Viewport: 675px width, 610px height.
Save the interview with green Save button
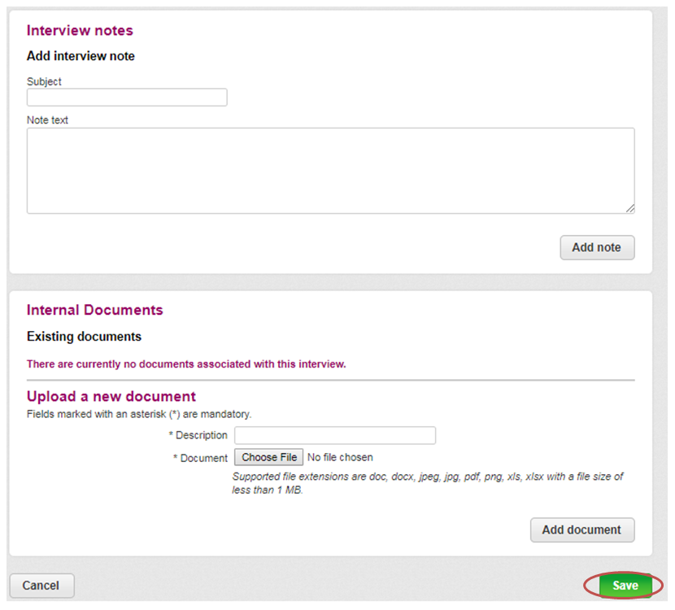click(625, 586)
